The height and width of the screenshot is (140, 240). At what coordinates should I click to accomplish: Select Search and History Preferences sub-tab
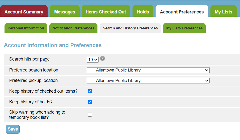tap(130, 28)
